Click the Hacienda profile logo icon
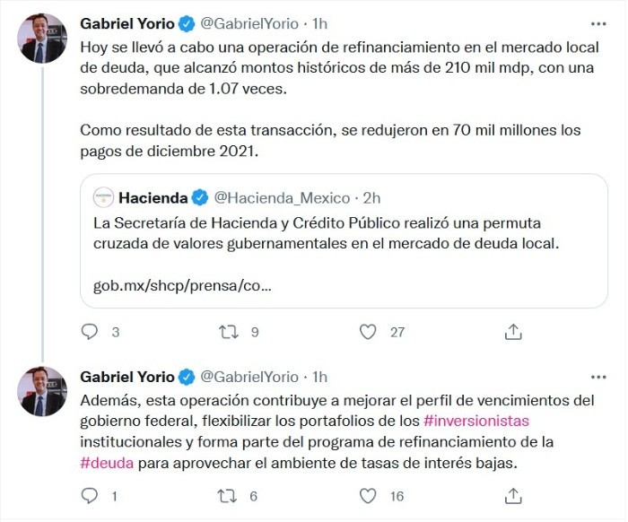 tap(104, 197)
